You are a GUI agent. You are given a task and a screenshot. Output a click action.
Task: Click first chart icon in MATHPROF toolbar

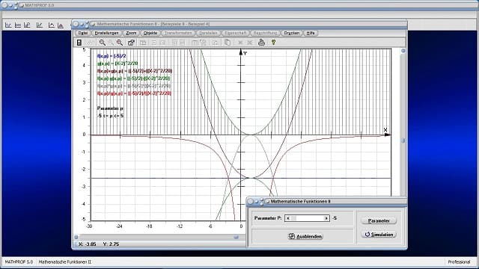click(x=8, y=25)
